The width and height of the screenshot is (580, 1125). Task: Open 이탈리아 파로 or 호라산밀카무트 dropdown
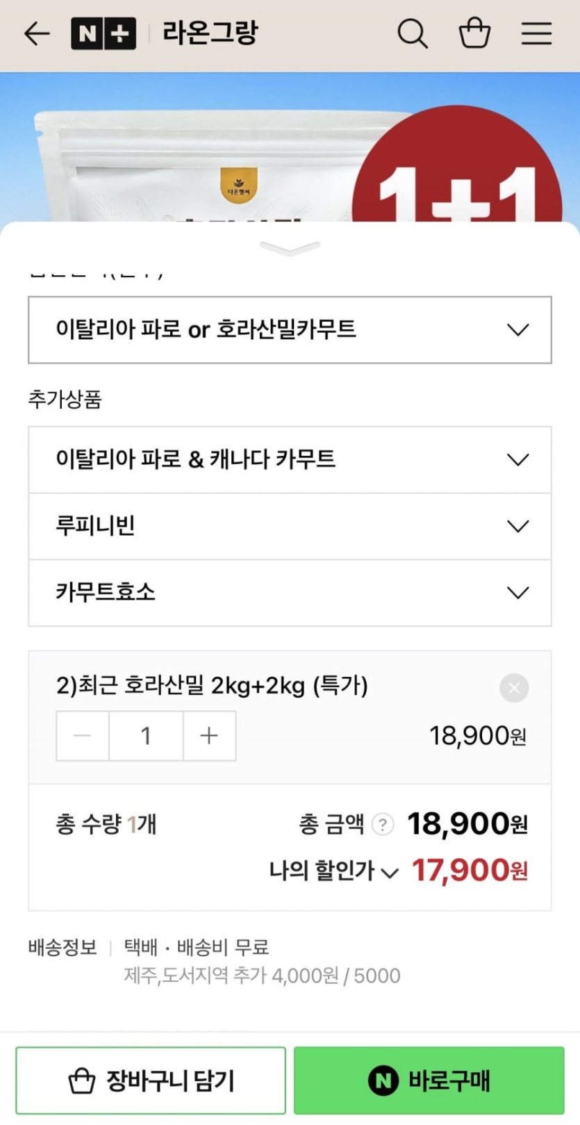tap(290, 329)
